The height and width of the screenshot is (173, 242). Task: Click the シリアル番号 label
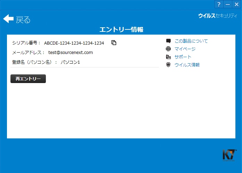point(26,43)
